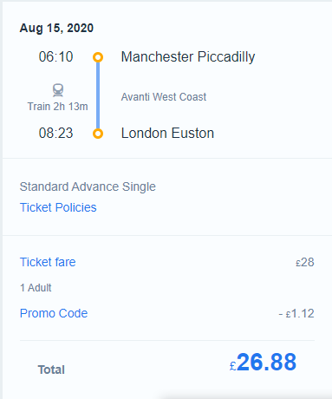
Task: Click the Standard Advance Single ticket type
Action: pyautogui.click(x=88, y=186)
